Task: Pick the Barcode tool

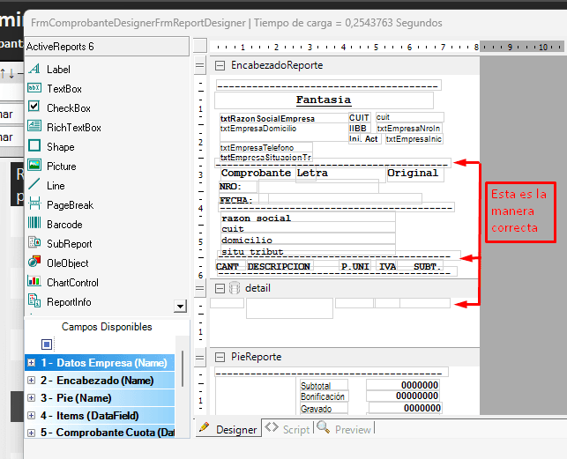Action: coord(63,224)
